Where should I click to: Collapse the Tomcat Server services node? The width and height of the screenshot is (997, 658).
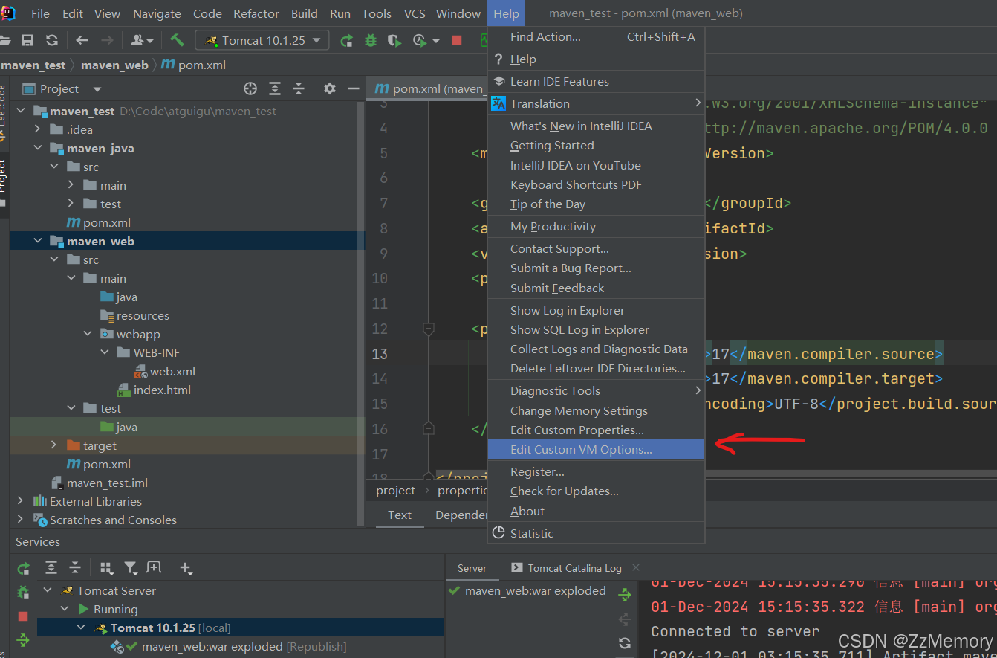48,590
